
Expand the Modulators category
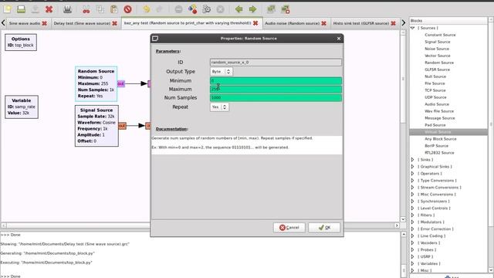413,222
